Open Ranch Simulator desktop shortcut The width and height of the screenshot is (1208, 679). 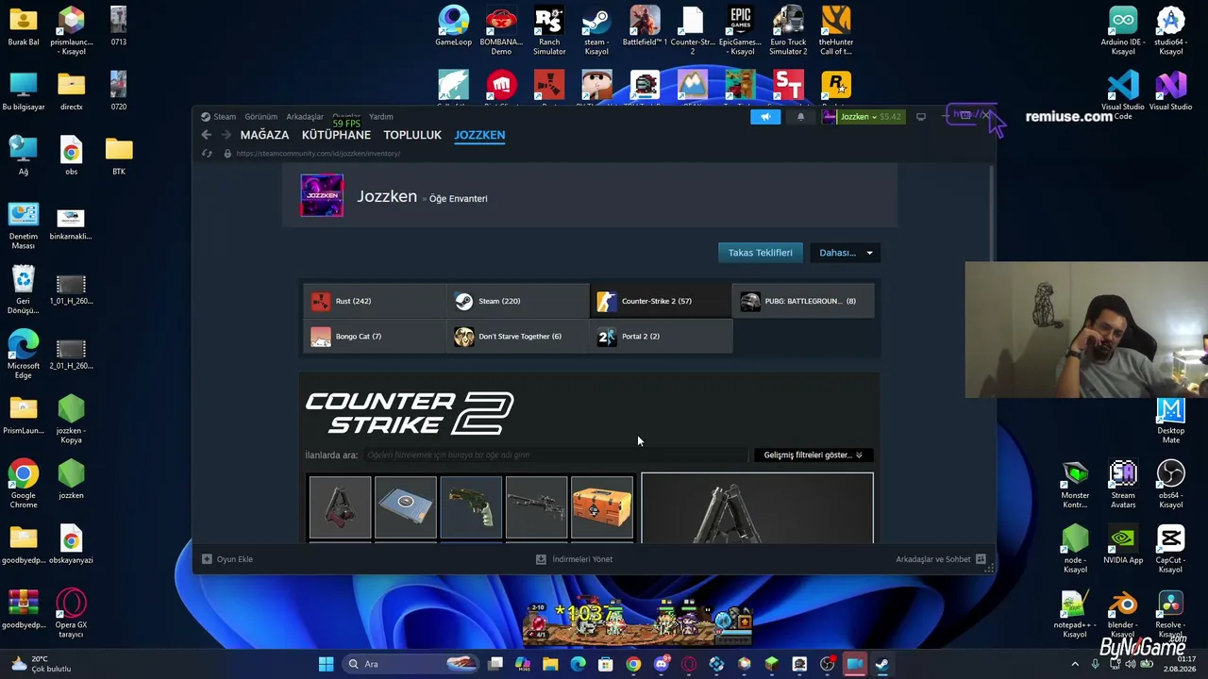point(549,31)
